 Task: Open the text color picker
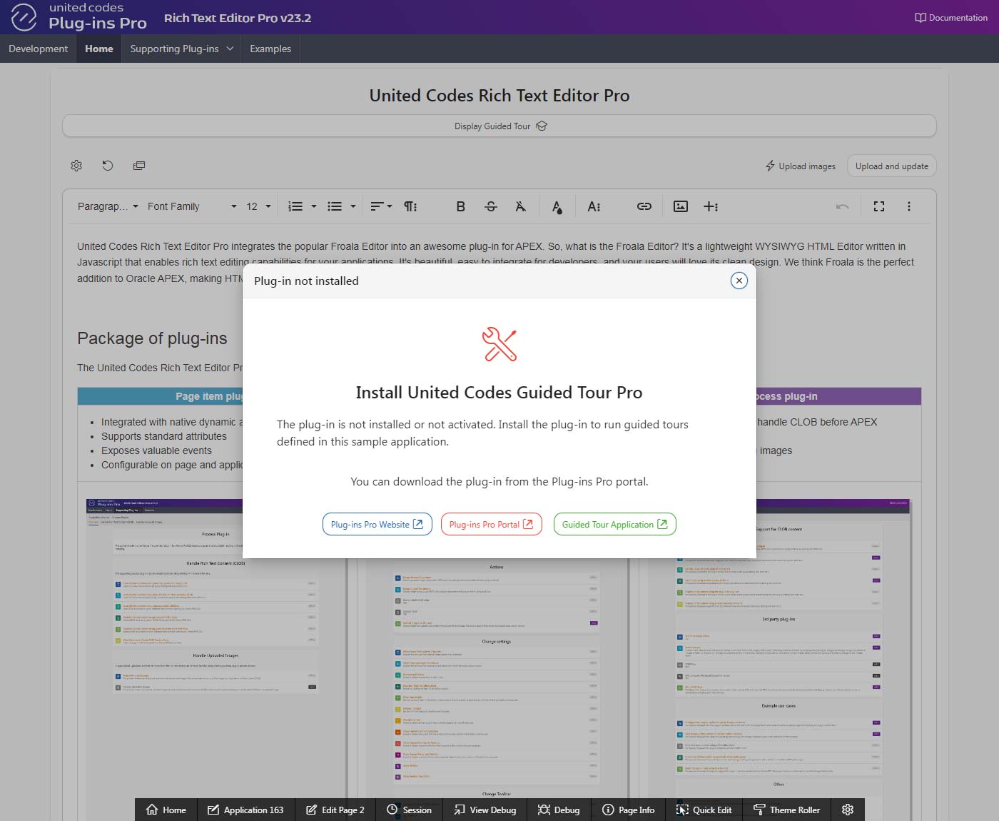557,206
